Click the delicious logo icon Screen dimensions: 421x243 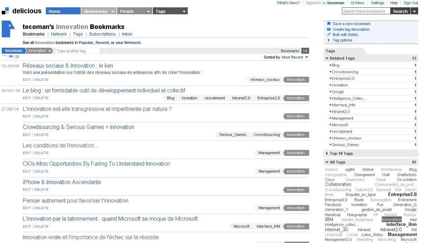(5, 11)
